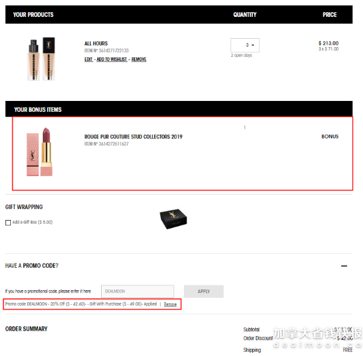Remove the applied DEALMOON promo code
363x356 pixels.
pos(170,304)
